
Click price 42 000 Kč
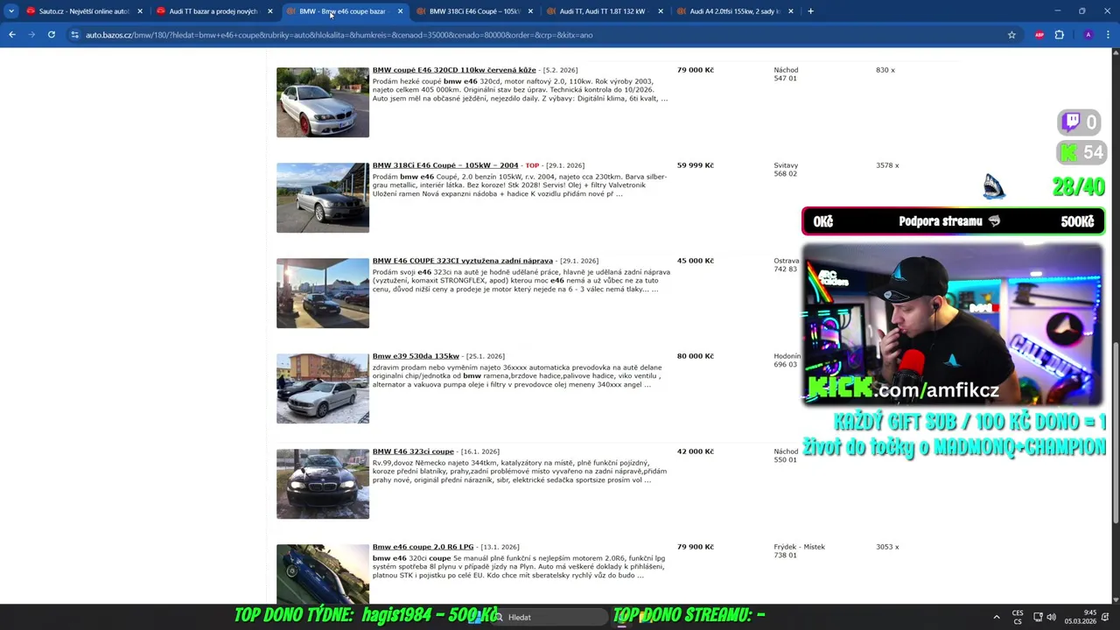[696, 451]
